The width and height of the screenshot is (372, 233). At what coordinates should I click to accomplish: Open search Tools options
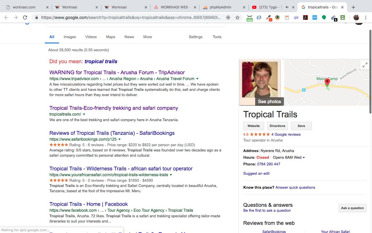pos(217,37)
